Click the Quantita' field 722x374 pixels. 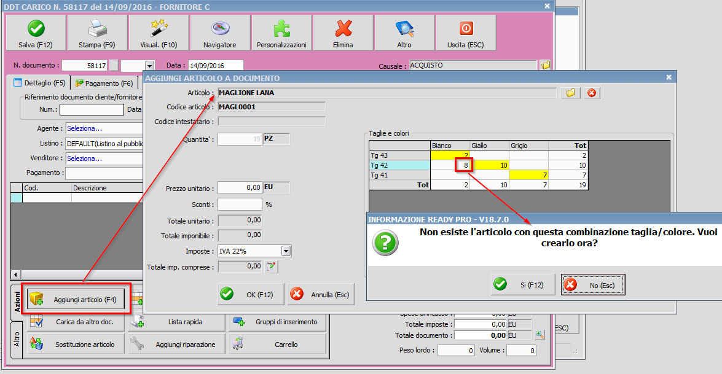coord(240,138)
